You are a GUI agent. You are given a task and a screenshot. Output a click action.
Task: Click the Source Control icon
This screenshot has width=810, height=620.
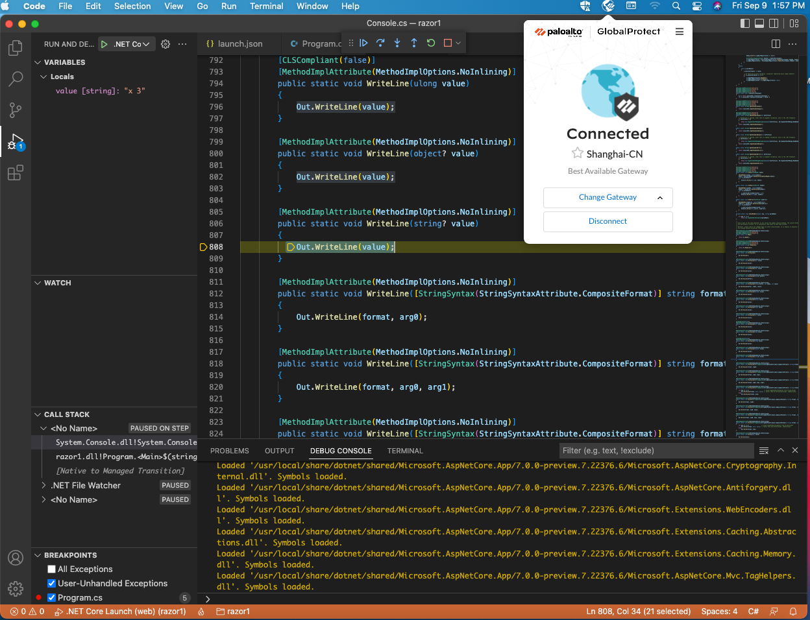[14, 110]
